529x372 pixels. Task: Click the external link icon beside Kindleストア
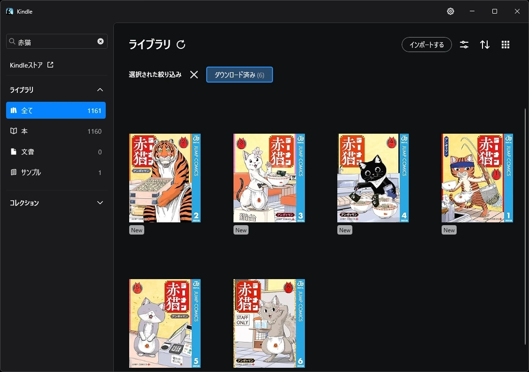50,65
